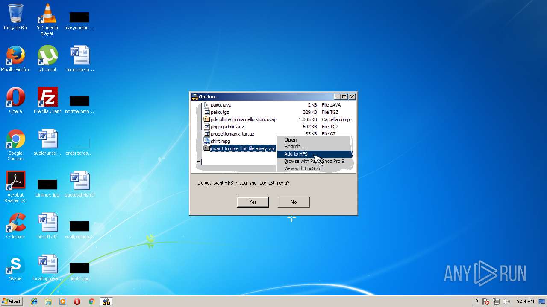547x307 pixels.
Task: Open Internet Explorer from the taskbar
Action: [34, 301]
